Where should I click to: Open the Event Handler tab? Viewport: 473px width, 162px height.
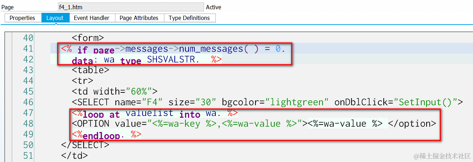[92, 18]
